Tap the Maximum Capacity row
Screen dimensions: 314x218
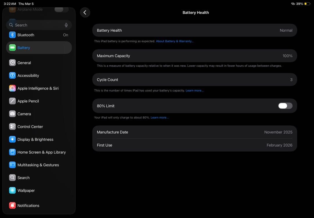pos(195,56)
